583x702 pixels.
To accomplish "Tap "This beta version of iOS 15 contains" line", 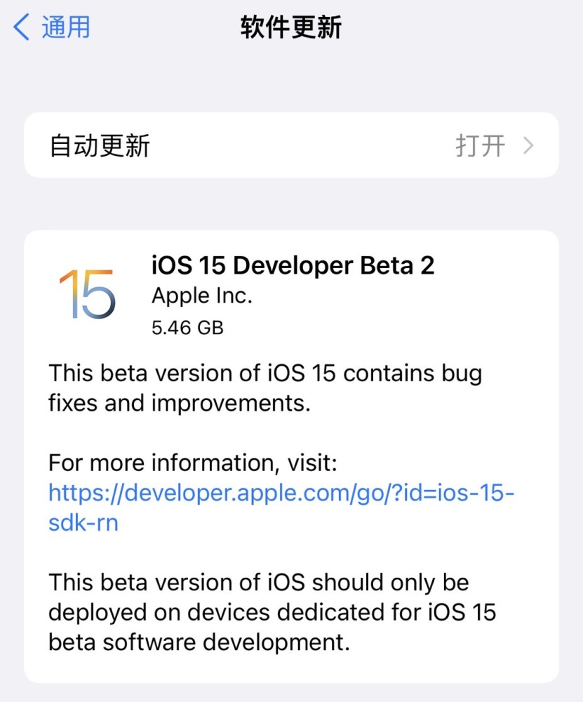I will tap(264, 373).
